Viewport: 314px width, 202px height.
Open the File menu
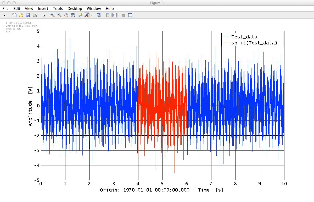point(5,9)
